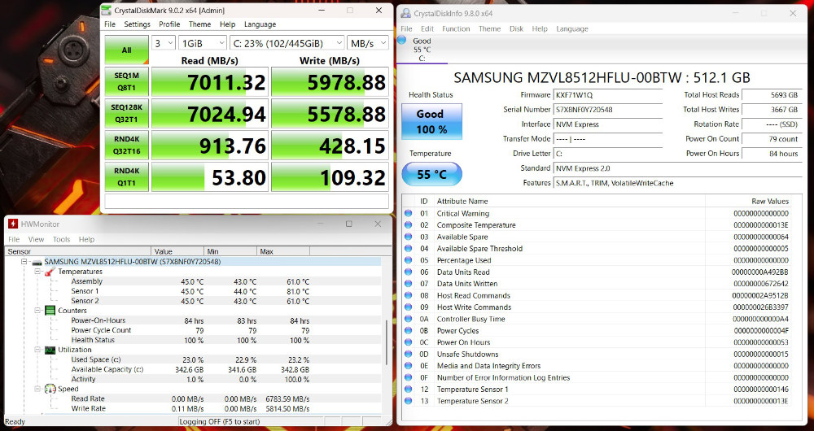The width and height of the screenshot is (814, 431).
Task: Click the CrystalDiskMark title bar icon
Action: (106, 11)
